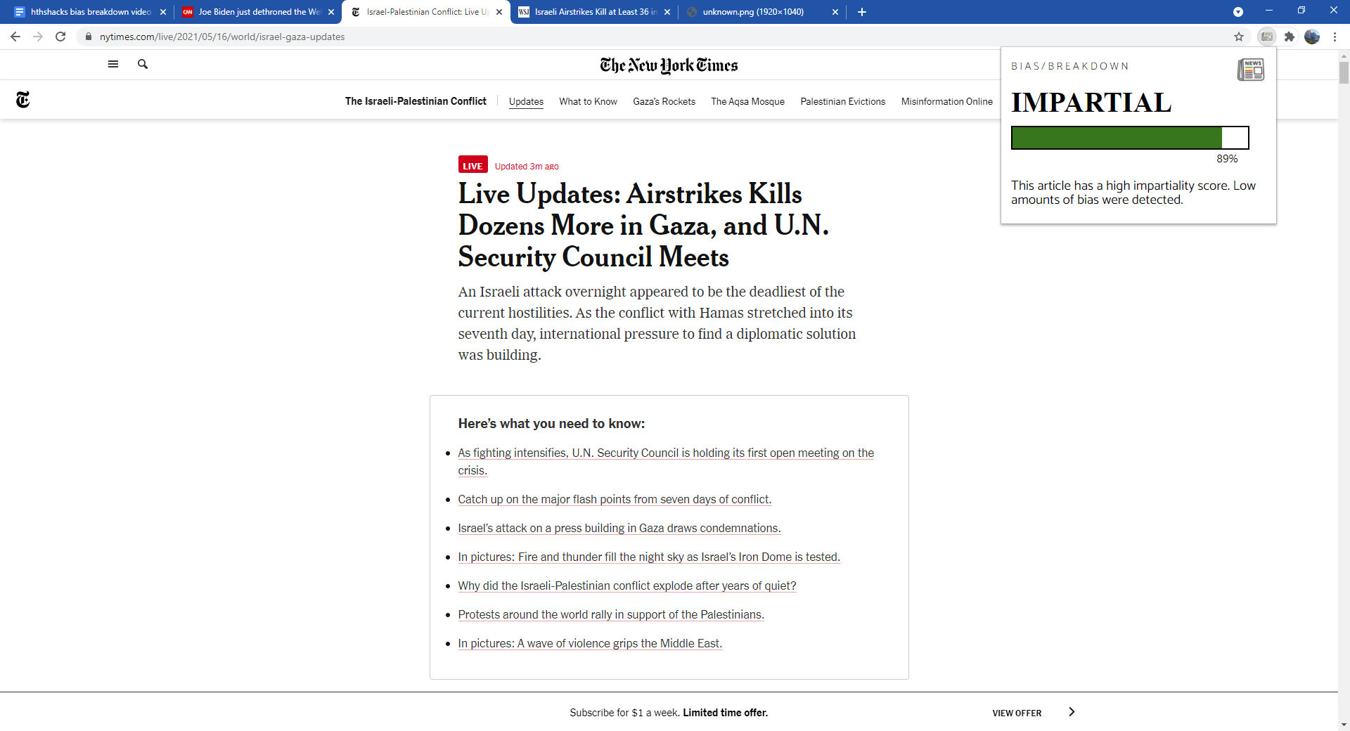Click the 89% impartiality score text
Screen dimensions: 1350x731
click(x=1227, y=159)
